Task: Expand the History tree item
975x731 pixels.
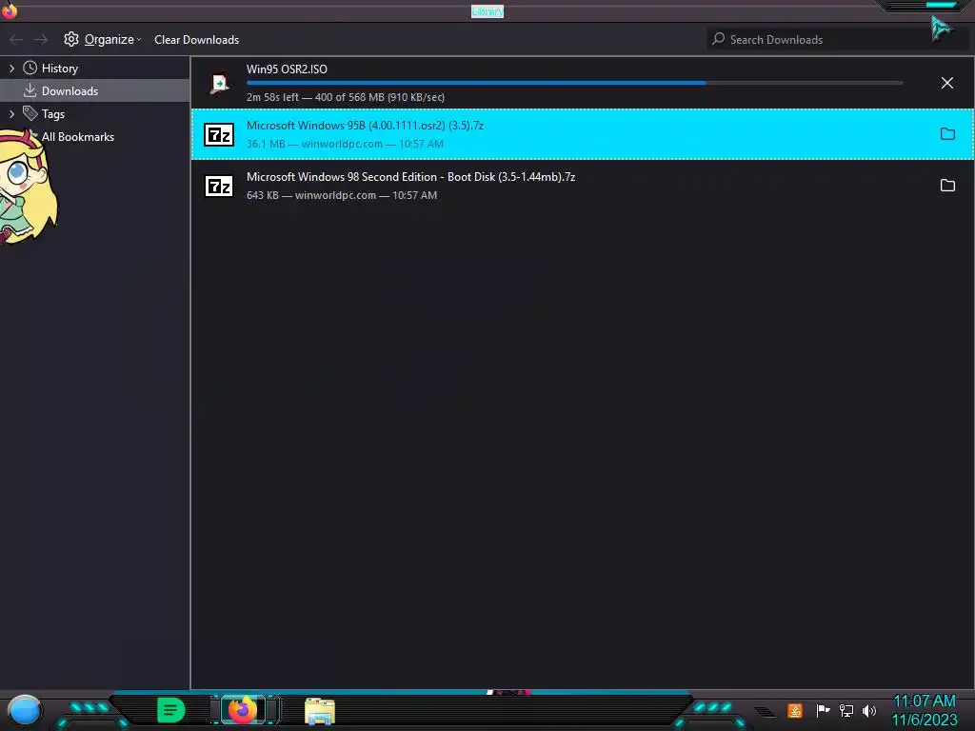Action: [11, 69]
